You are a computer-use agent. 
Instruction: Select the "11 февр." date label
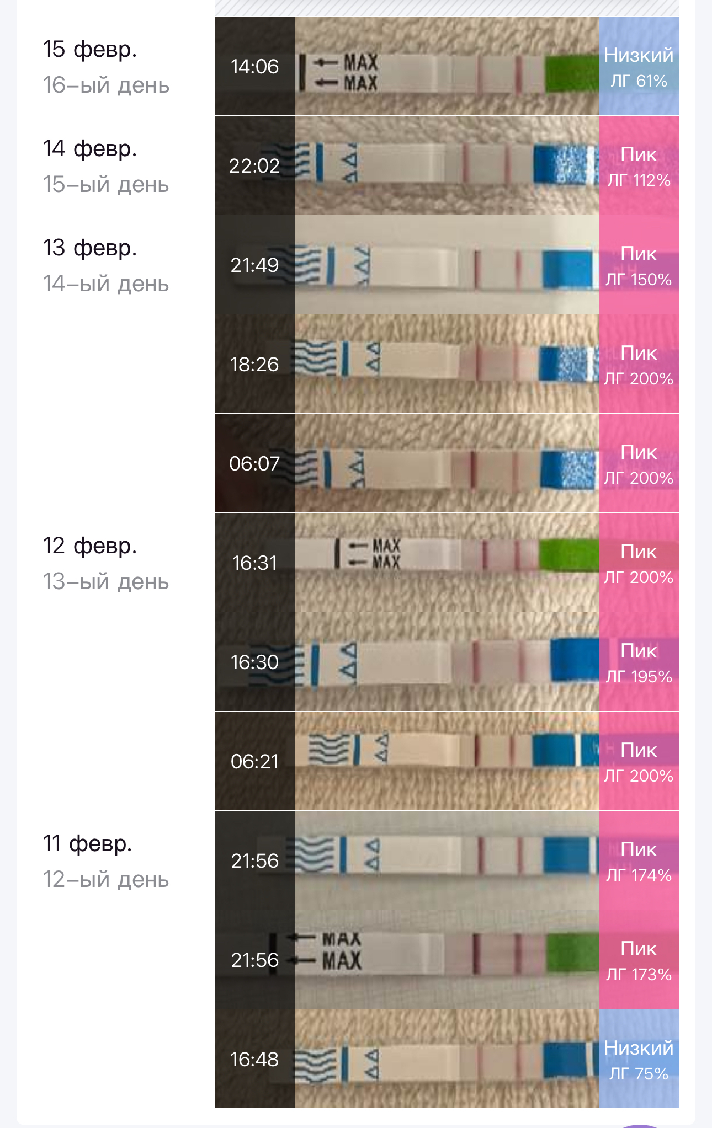tap(88, 844)
